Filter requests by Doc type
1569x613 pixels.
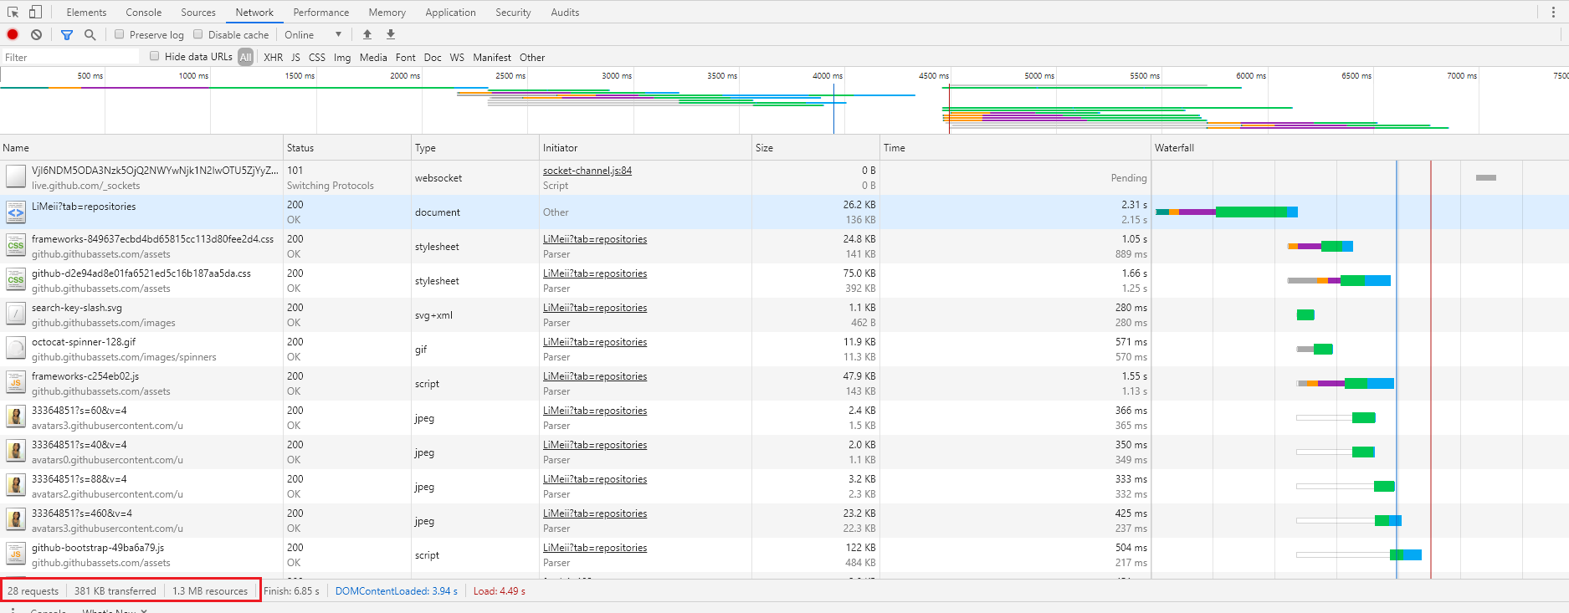433,57
